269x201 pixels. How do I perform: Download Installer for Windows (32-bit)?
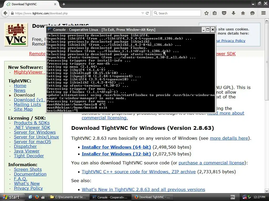[116, 154]
